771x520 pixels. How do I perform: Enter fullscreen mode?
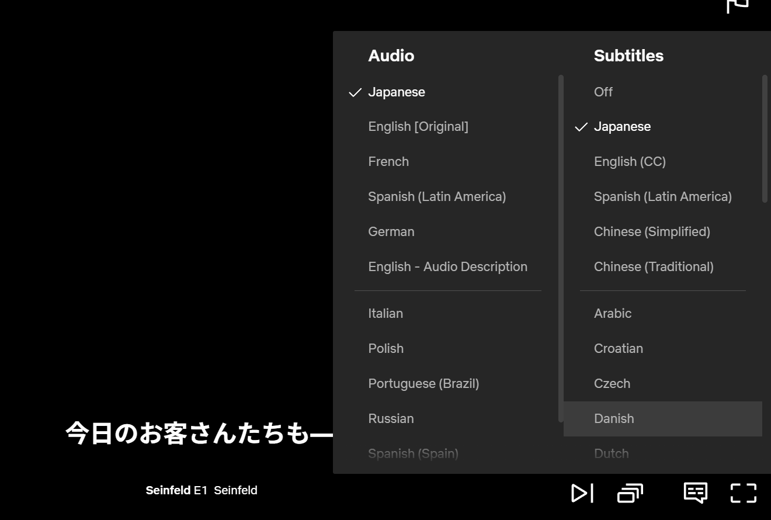(x=744, y=493)
